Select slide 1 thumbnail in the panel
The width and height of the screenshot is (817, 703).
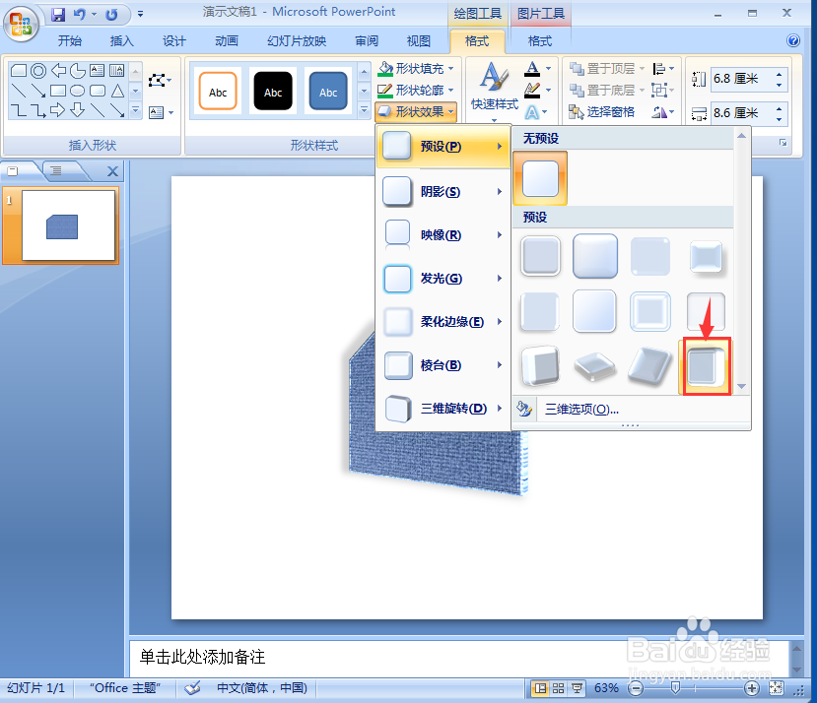[68, 225]
